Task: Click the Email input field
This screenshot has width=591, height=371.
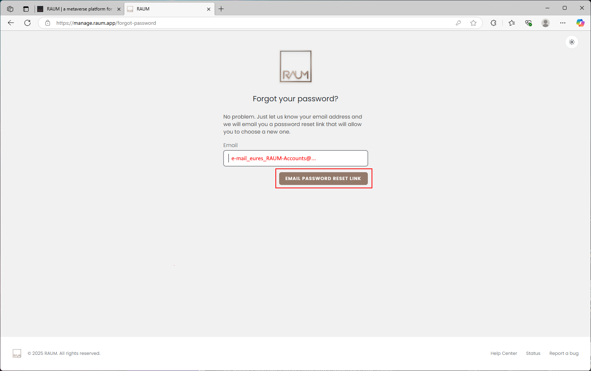Action: [x=296, y=158]
